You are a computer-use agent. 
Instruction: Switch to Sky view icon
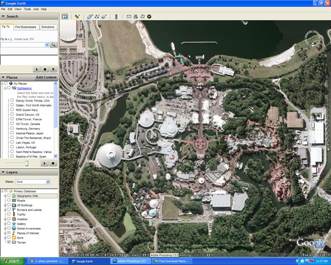point(149,17)
